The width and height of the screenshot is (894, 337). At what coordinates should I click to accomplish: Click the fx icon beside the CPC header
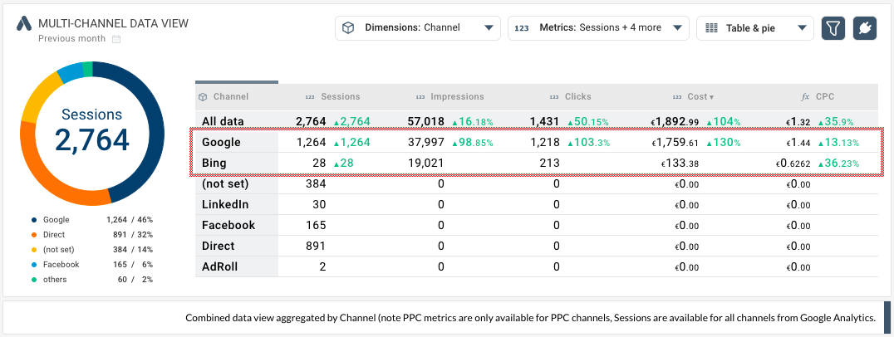point(806,97)
